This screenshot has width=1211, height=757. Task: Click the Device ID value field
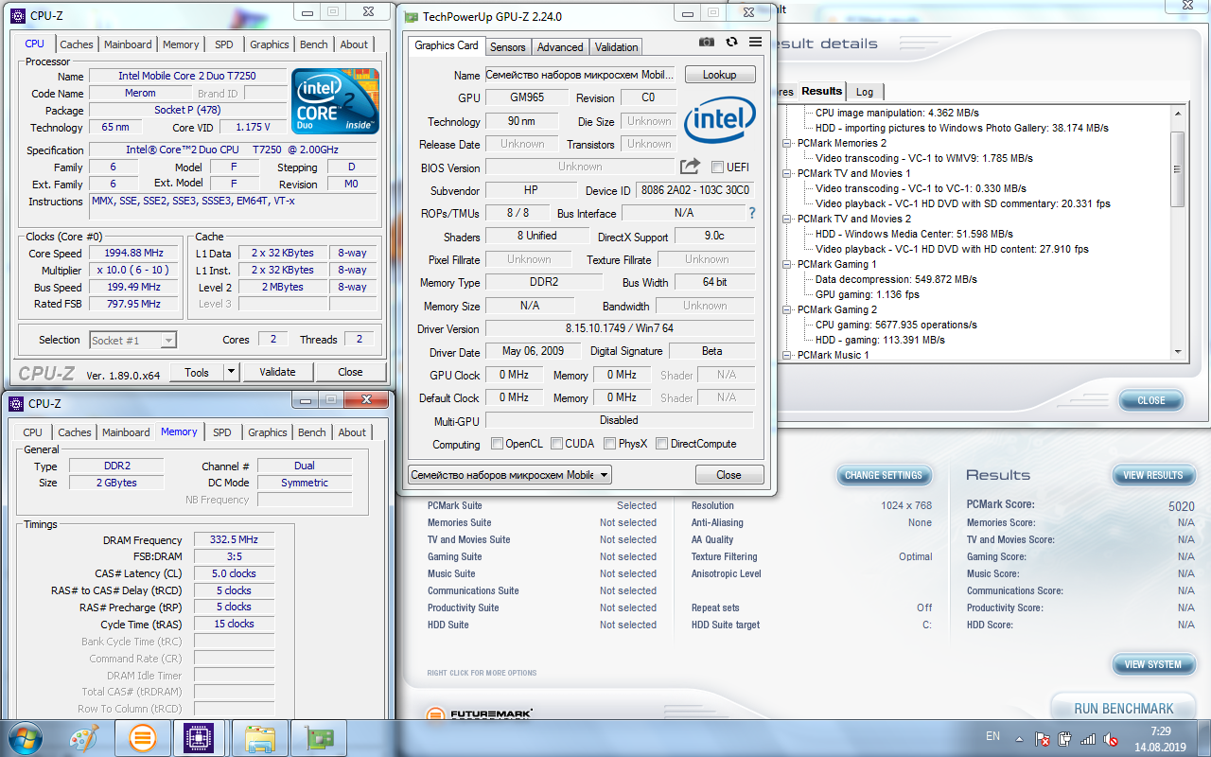[x=695, y=190]
